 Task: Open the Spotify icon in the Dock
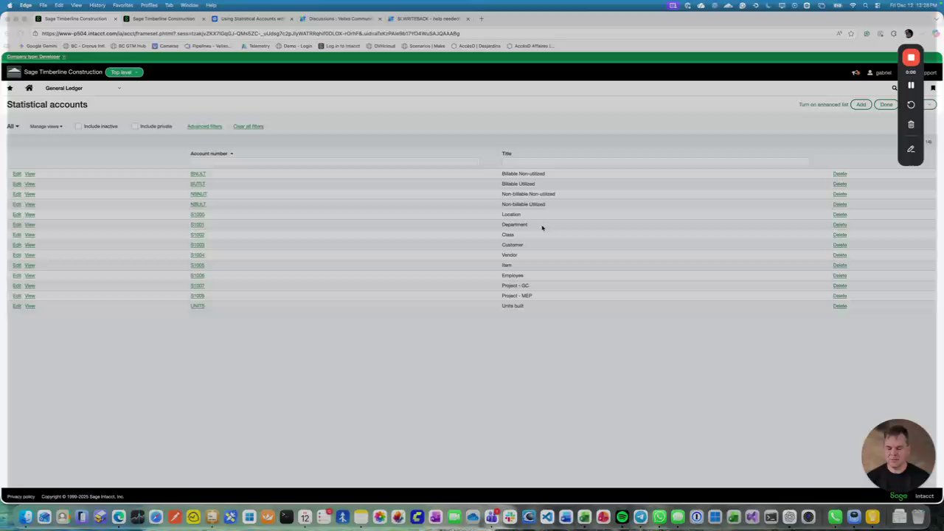click(x=622, y=517)
